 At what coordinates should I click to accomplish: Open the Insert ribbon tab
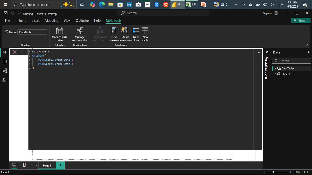point(35,20)
